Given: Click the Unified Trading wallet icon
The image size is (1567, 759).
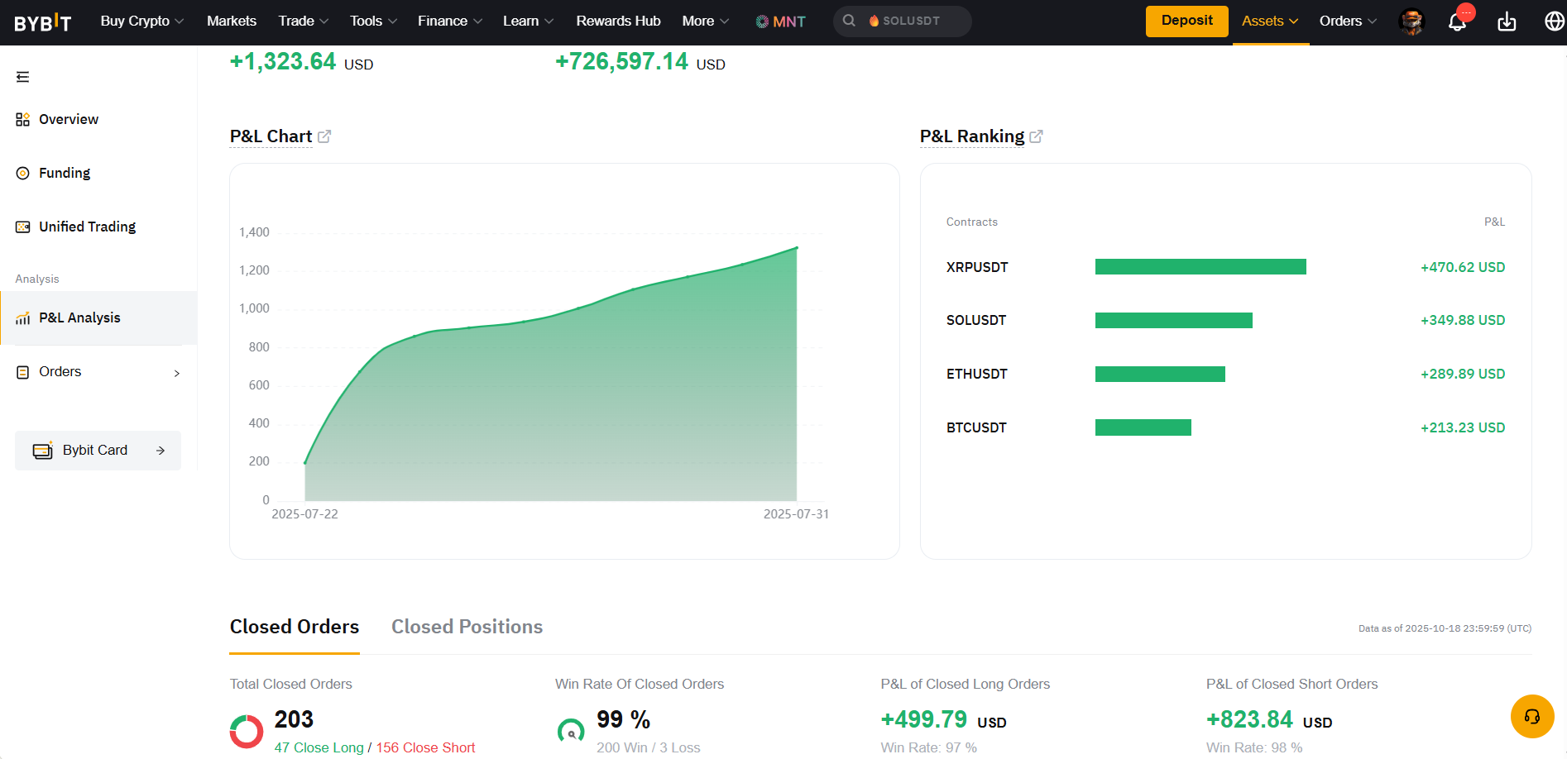Looking at the screenshot, I should [x=22, y=225].
